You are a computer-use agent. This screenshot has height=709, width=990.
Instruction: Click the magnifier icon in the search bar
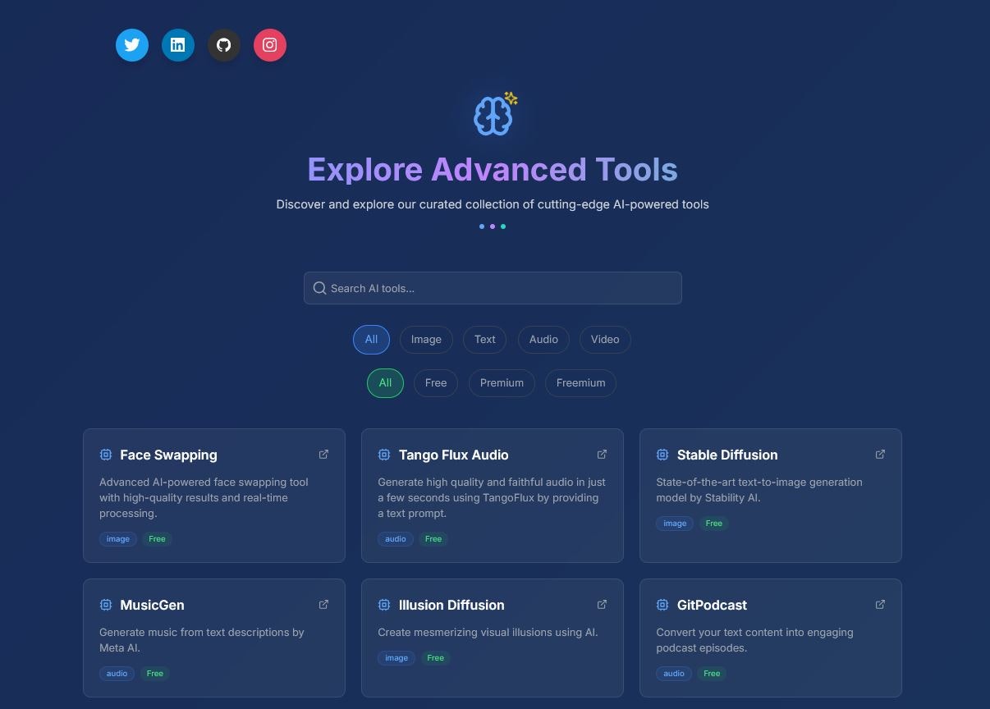point(320,288)
